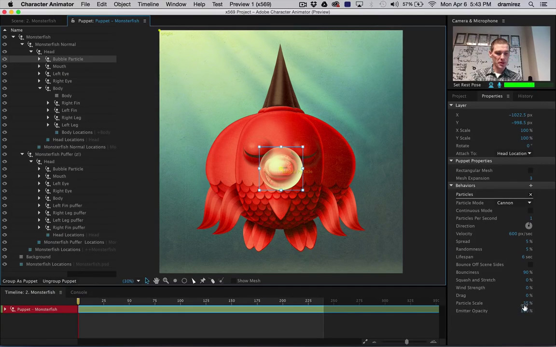Select the Hand pan tool
Image resolution: width=556 pixels, height=347 pixels.
[156, 280]
